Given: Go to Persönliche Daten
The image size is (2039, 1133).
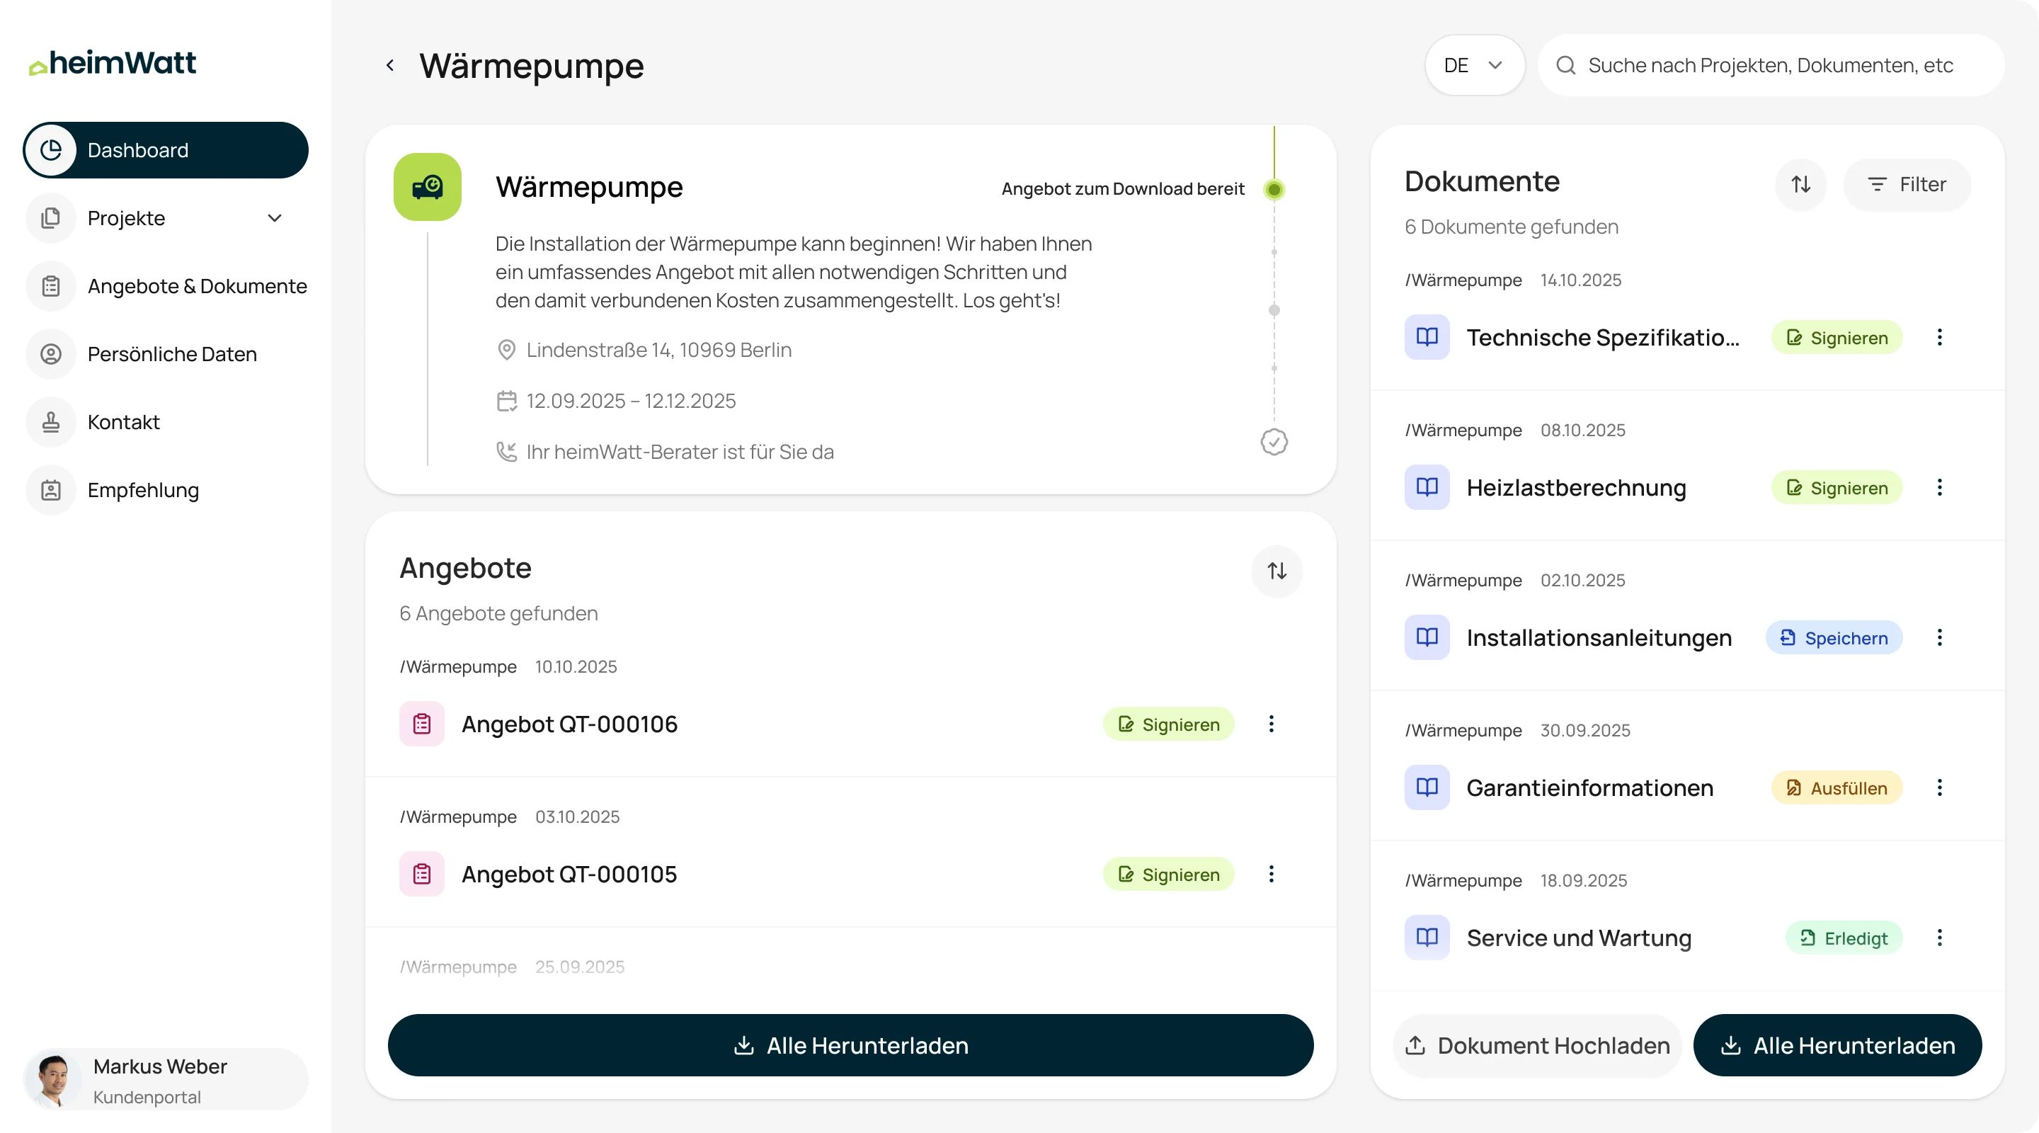Looking at the screenshot, I should [166, 354].
